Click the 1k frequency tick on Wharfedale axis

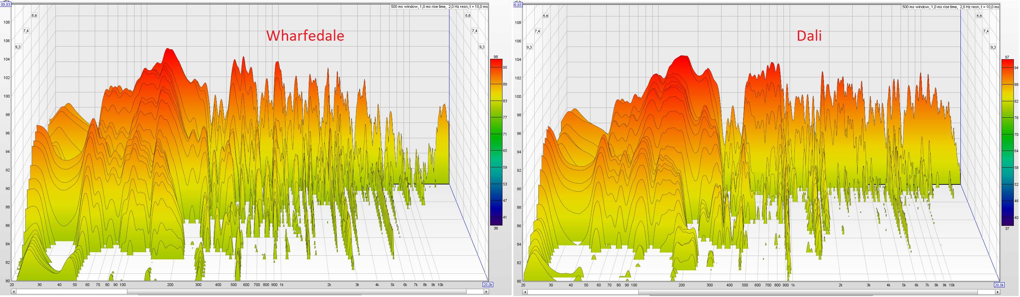tap(282, 285)
